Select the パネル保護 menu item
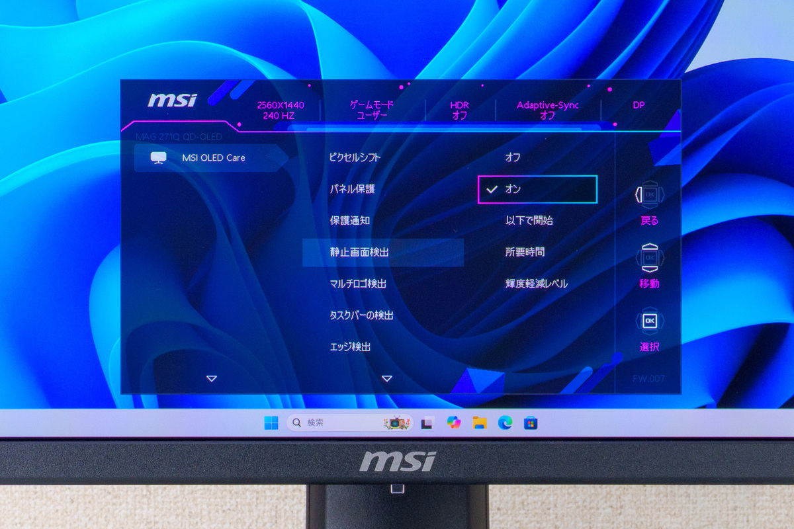 point(353,189)
